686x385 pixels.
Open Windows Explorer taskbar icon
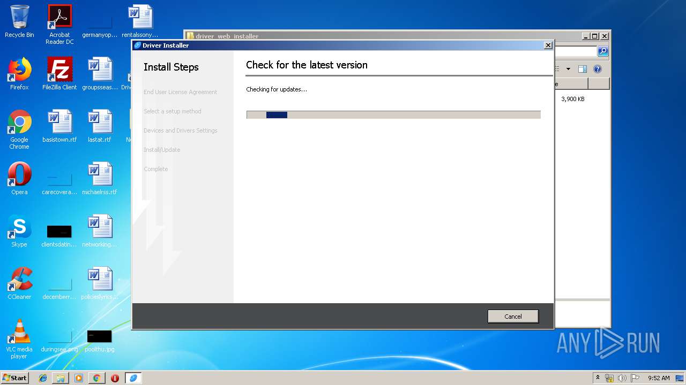(61, 378)
